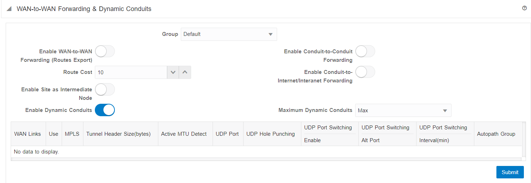Disable the Dynamic Conduits switch

[105, 110]
